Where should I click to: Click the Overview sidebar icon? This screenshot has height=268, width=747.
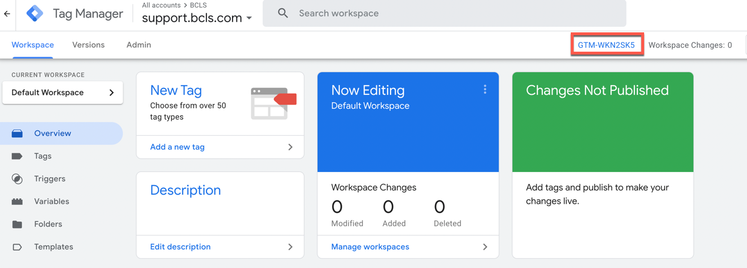tap(17, 133)
